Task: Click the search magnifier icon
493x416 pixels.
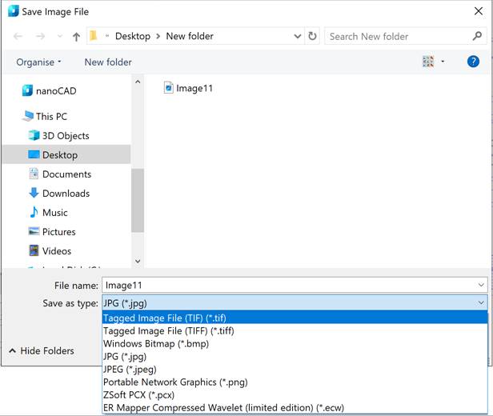Action: [477, 36]
